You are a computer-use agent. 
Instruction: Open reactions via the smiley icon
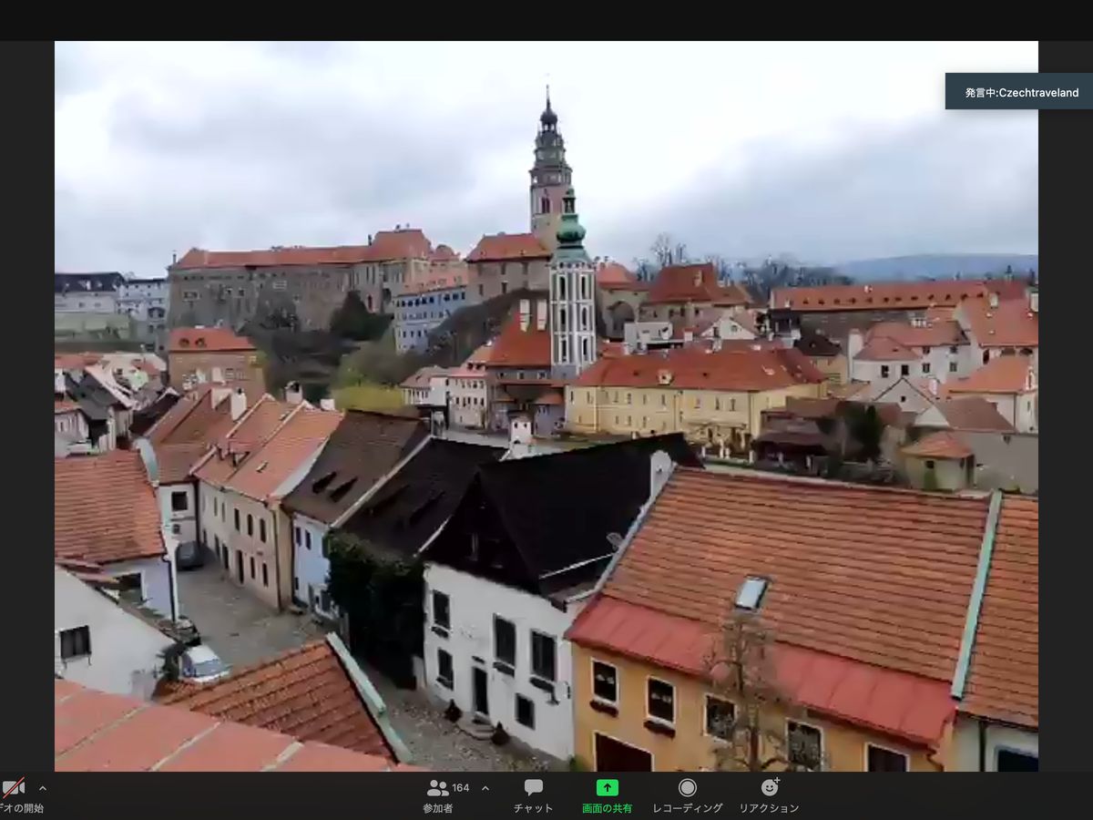point(770,787)
